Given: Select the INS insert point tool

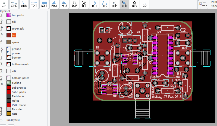Looking at the screenshot, I should point(104,4).
